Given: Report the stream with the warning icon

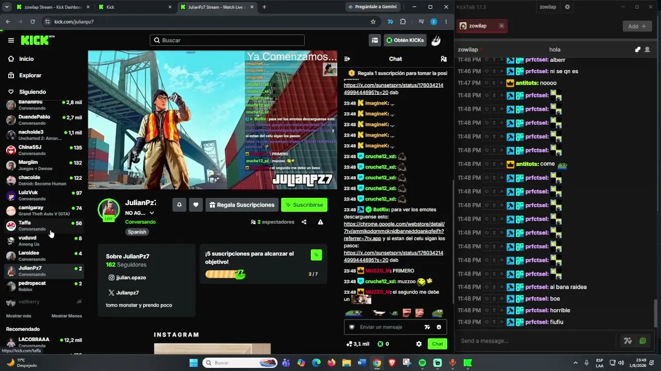Looking at the screenshot, I should tap(320, 222).
